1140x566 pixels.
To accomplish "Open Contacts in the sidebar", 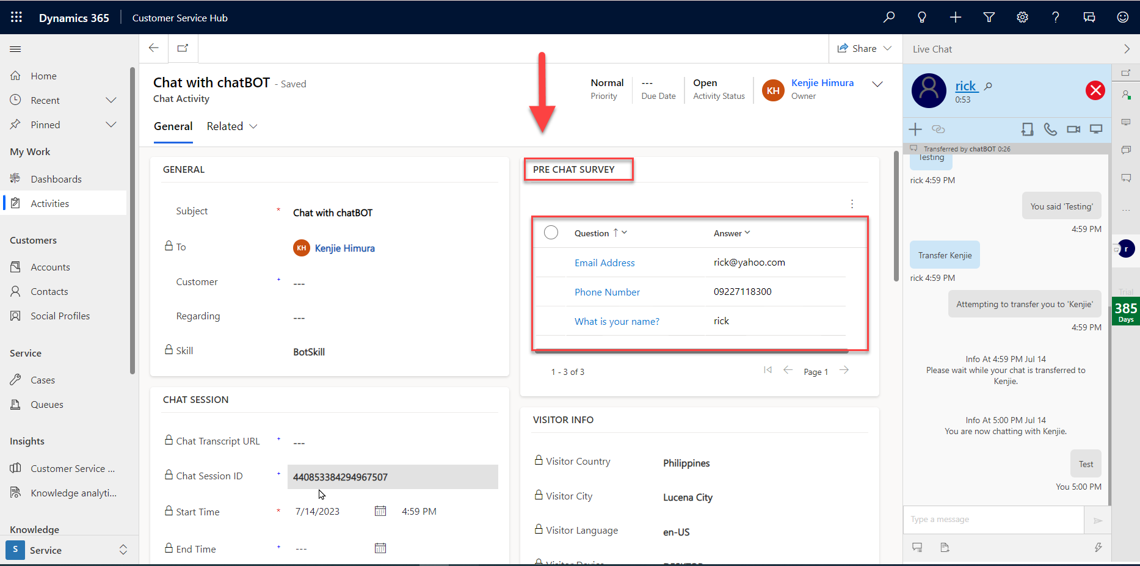I will click(x=49, y=291).
